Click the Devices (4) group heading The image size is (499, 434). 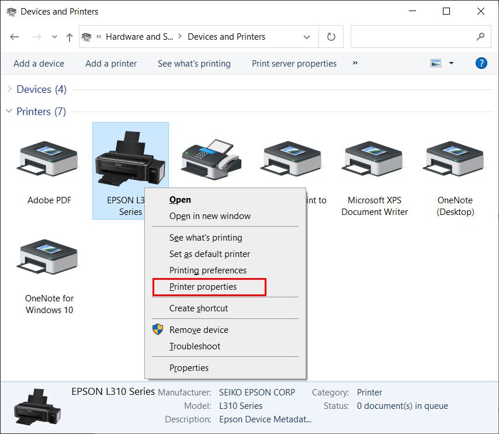pyautogui.click(x=41, y=89)
